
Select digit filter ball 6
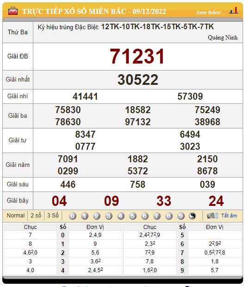[145, 216]
